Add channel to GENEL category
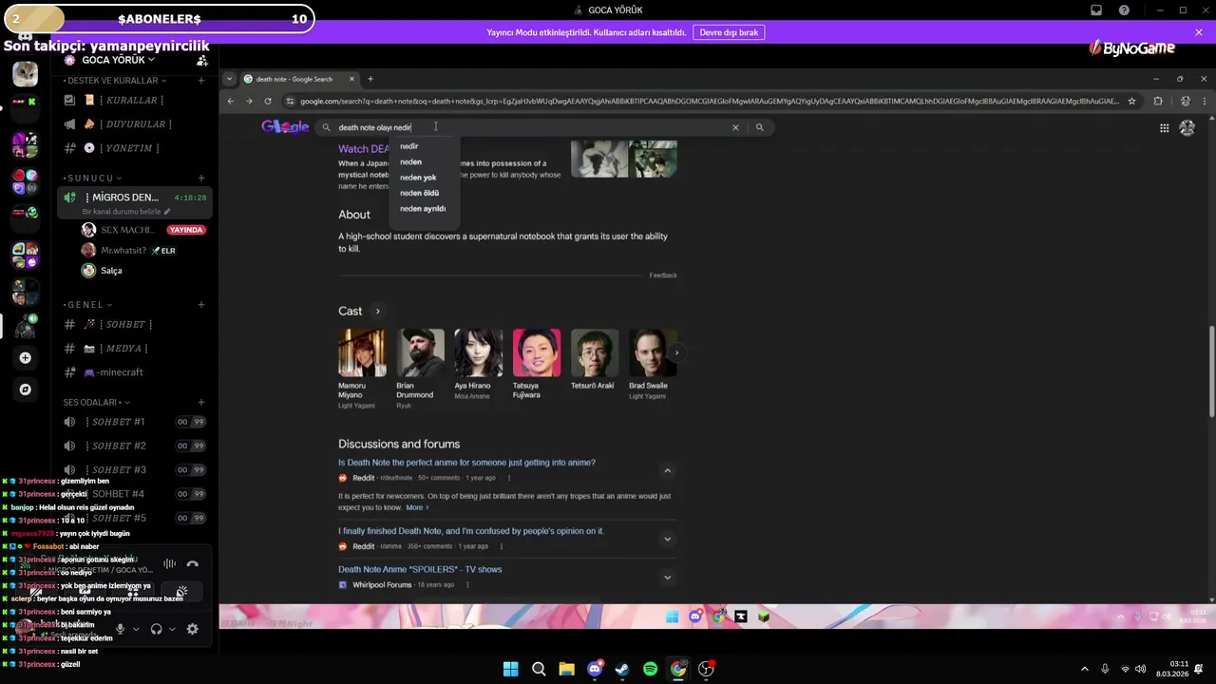The width and height of the screenshot is (1216, 684). pyautogui.click(x=201, y=305)
